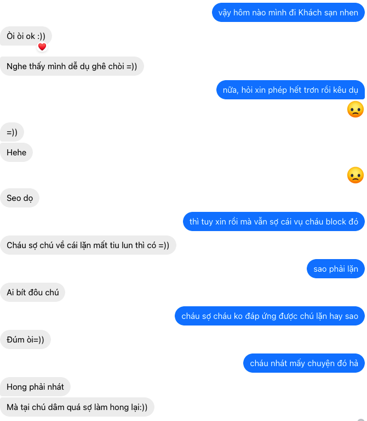Select the "Đúm òi=))" message bubble
Viewport: 367px width, 421px height.
click(25, 340)
